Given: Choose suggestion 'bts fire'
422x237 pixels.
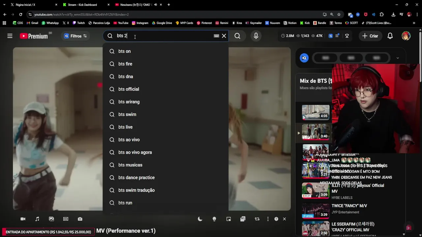Looking at the screenshot, I should point(166,64).
